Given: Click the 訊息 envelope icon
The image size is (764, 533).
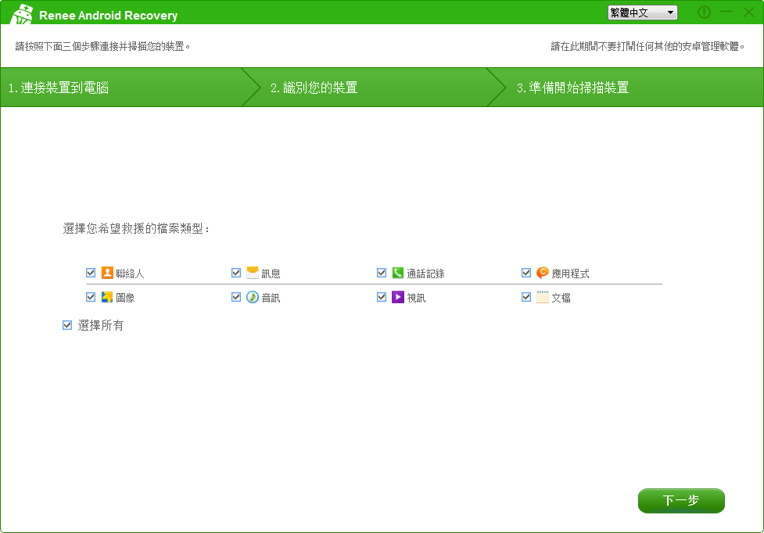Looking at the screenshot, I should [253, 273].
